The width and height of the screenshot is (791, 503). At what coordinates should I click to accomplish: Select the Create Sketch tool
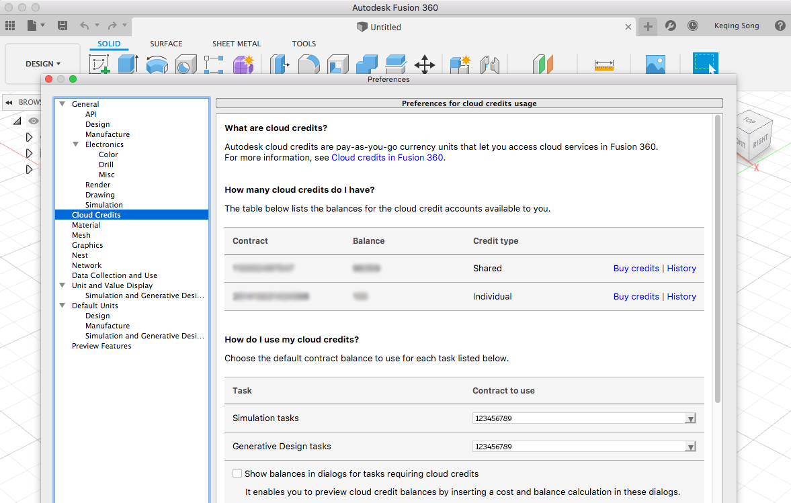pos(99,64)
